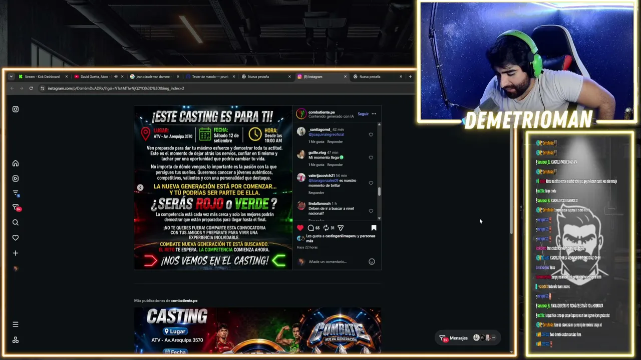The image size is (641, 360).
Task: Like valerijacovich21 comment
Action: (x=371, y=183)
